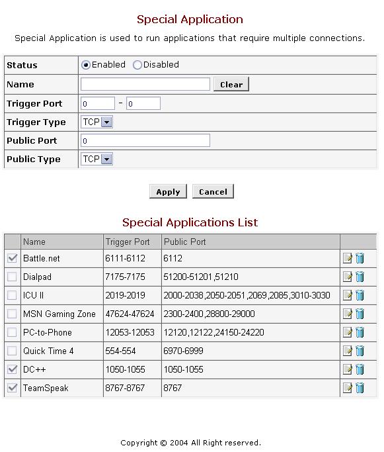This screenshot has width=384, height=452.
Task: Uncheck the TeamSpeak checkbox
Action: pos(12,388)
